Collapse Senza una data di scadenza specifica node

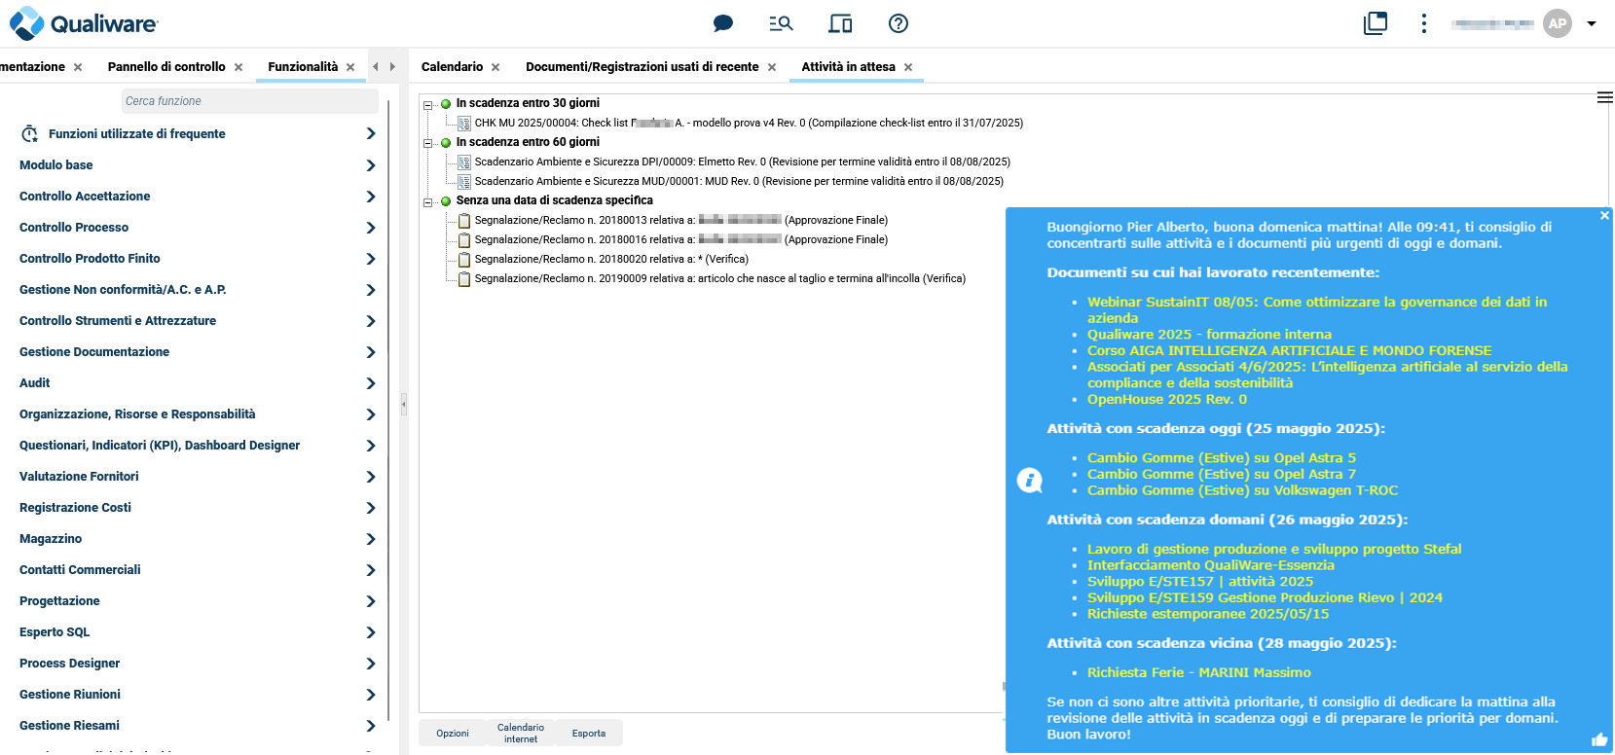pos(428,201)
